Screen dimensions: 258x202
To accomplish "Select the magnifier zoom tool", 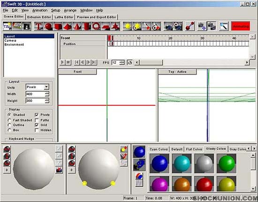I will (224, 26).
